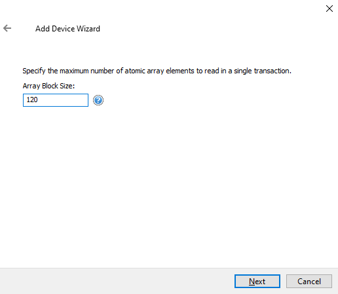This screenshot has width=338, height=294.
Task: Select the instruction text about atomic array elements
Action: (x=157, y=71)
